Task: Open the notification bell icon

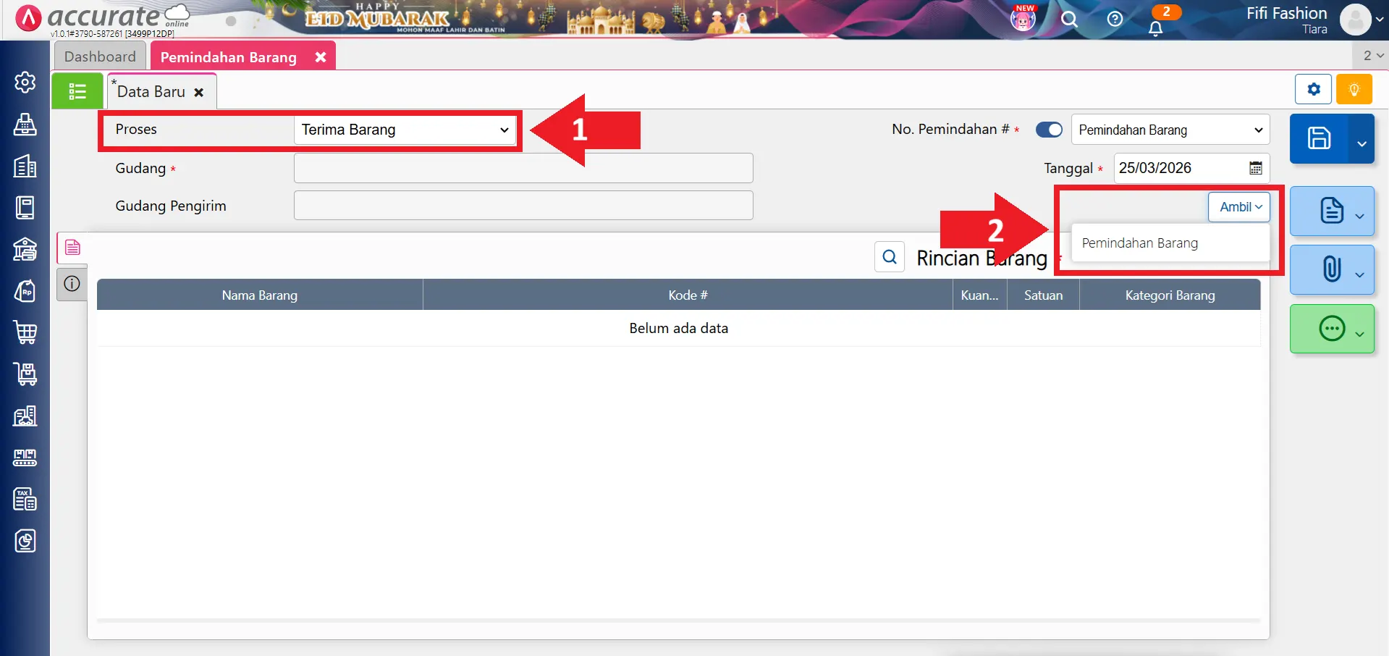Action: [x=1155, y=28]
